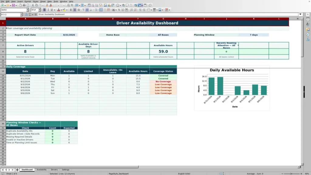The image size is (311, 175).
Task: Click the Save document icon
Action: pos(13,5)
